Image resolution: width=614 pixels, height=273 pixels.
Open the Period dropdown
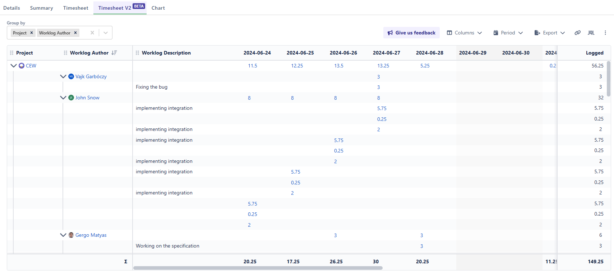tap(508, 33)
